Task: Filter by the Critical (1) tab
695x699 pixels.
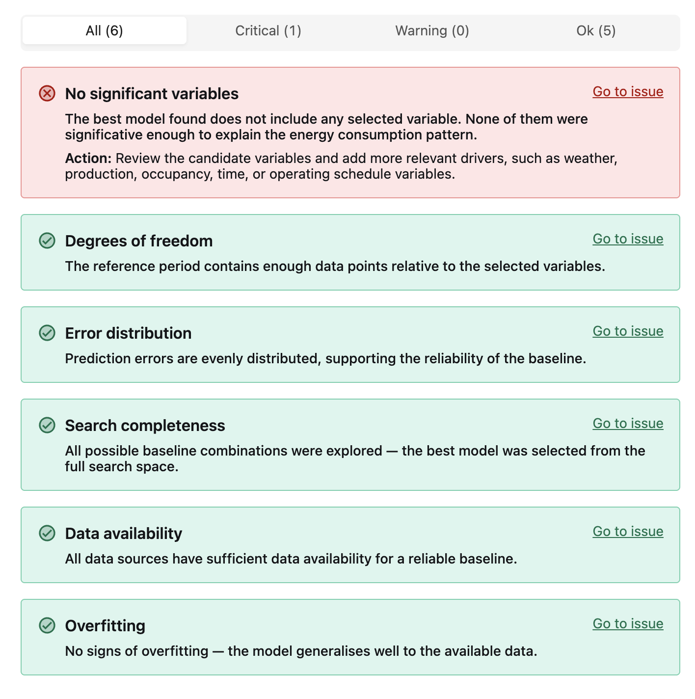Action: pyautogui.click(x=268, y=30)
